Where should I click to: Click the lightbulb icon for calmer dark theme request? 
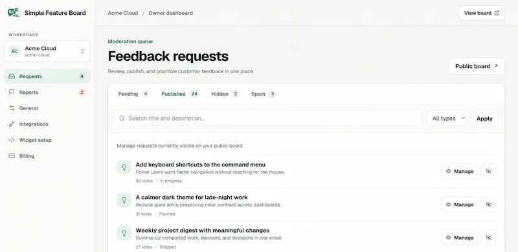[124, 200]
